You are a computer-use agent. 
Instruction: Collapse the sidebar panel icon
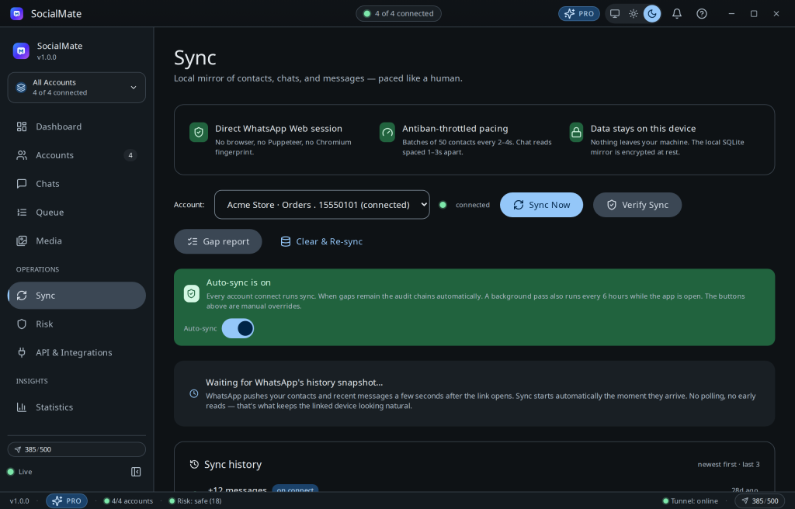click(136, 472)
